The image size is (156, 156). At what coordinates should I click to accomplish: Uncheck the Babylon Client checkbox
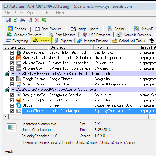click(12, 52)
